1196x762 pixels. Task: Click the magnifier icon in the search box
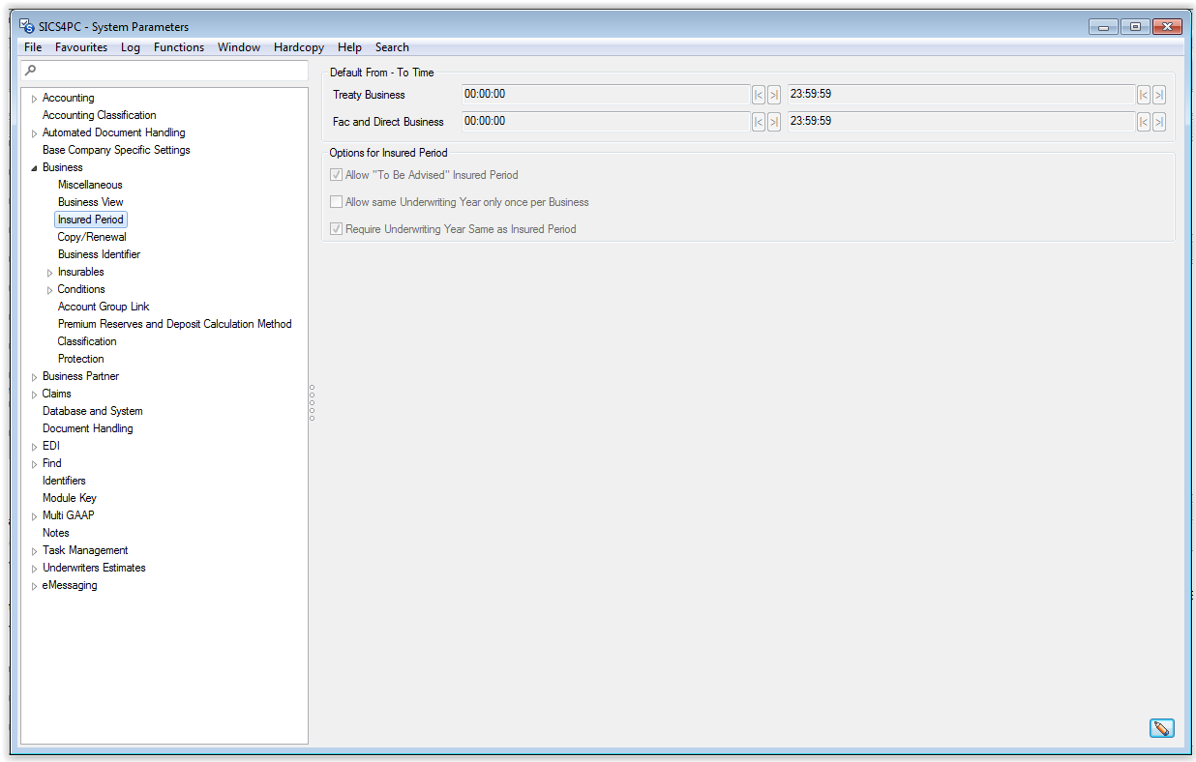[x=31, y=71]
